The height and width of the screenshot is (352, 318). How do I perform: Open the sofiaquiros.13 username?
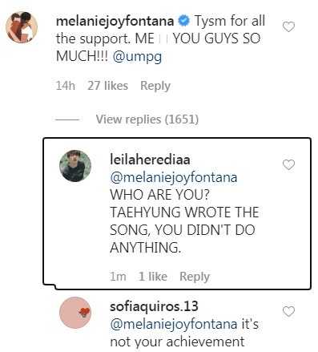(x=154, y=306)
